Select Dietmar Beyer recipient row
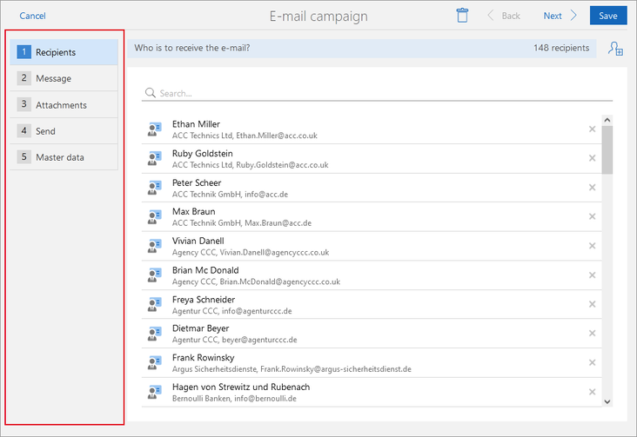 (x=365, y=334)
